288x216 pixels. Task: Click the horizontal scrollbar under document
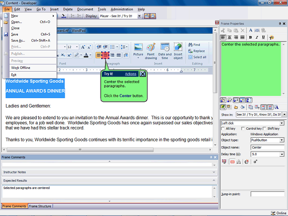click(80, 150)
